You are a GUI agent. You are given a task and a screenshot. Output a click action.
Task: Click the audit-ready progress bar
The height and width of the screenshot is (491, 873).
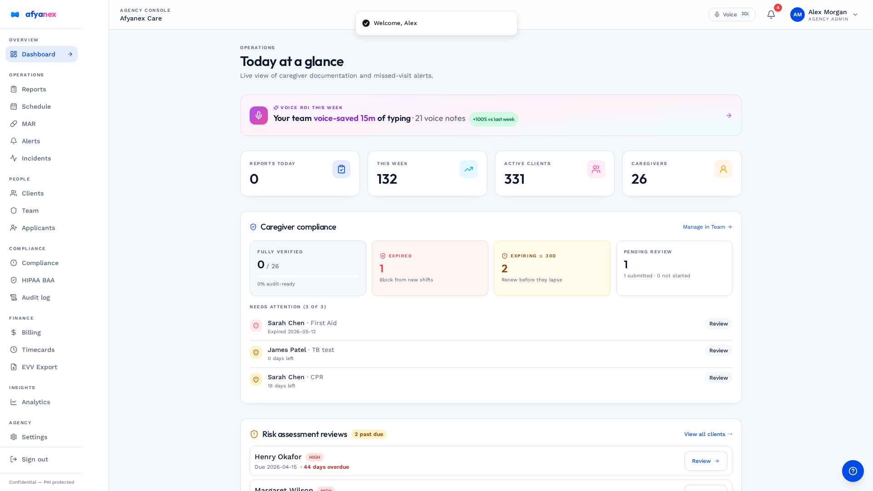(x=308, y=276)
